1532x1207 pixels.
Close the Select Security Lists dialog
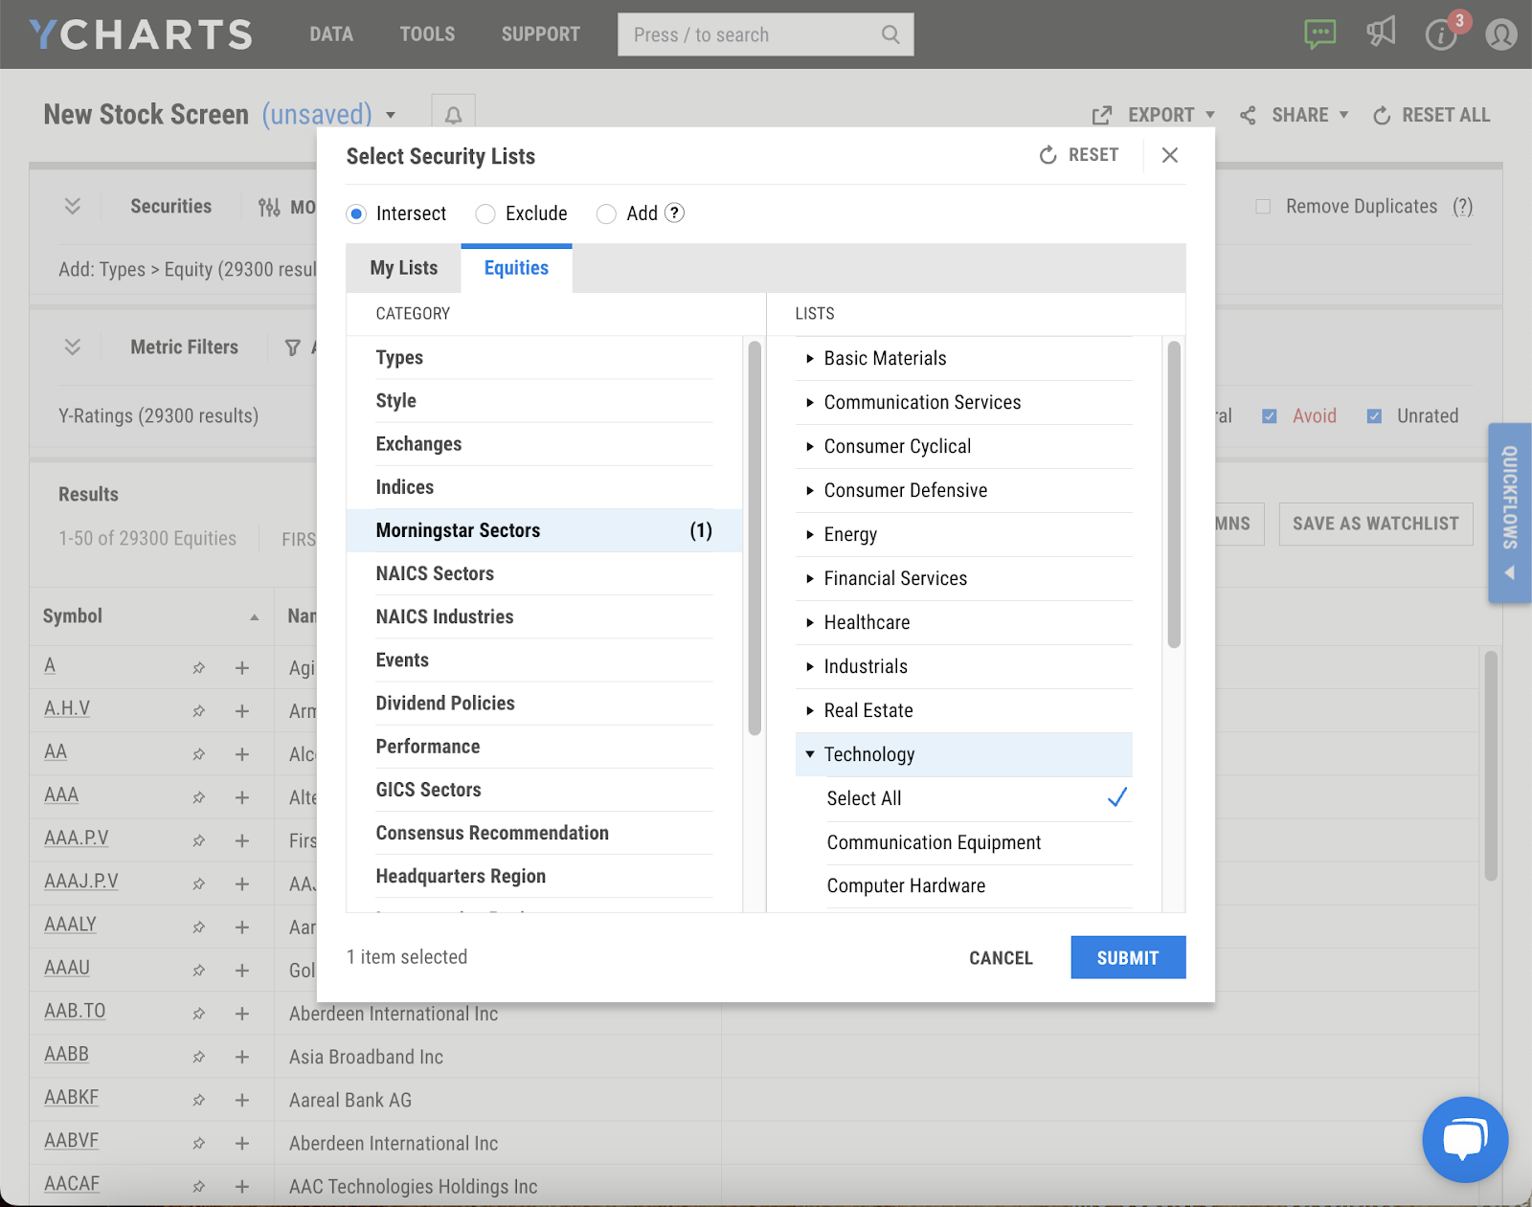pos(1170,155)
